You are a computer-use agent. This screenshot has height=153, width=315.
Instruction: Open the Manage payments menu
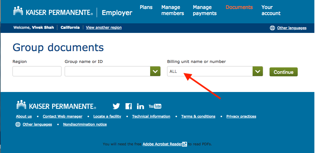pos(205,10)
